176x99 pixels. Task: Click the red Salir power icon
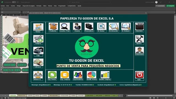click(139, 75)
